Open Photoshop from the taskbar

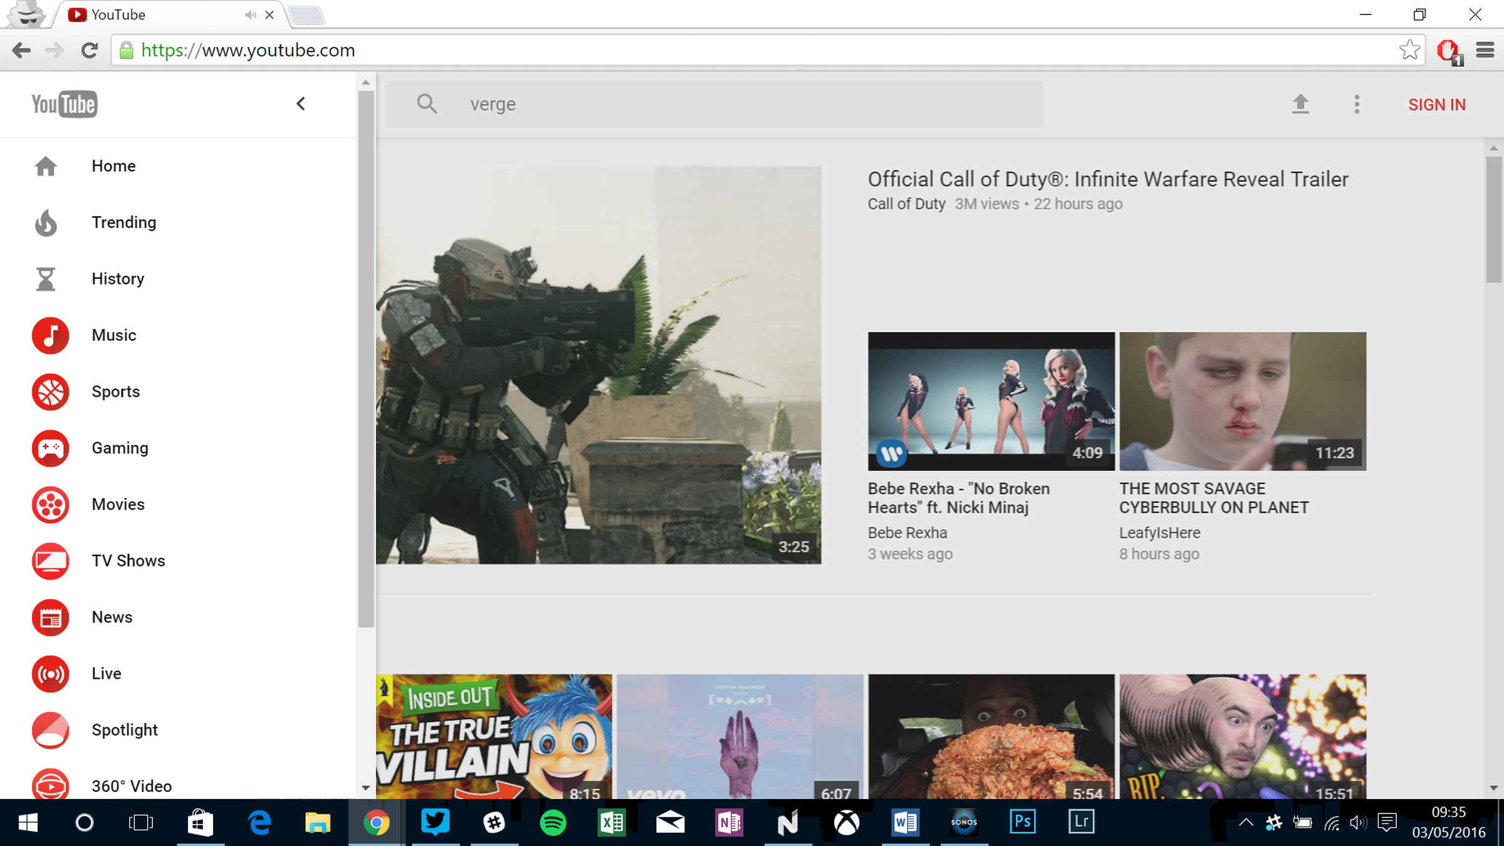click(1023, 822)
